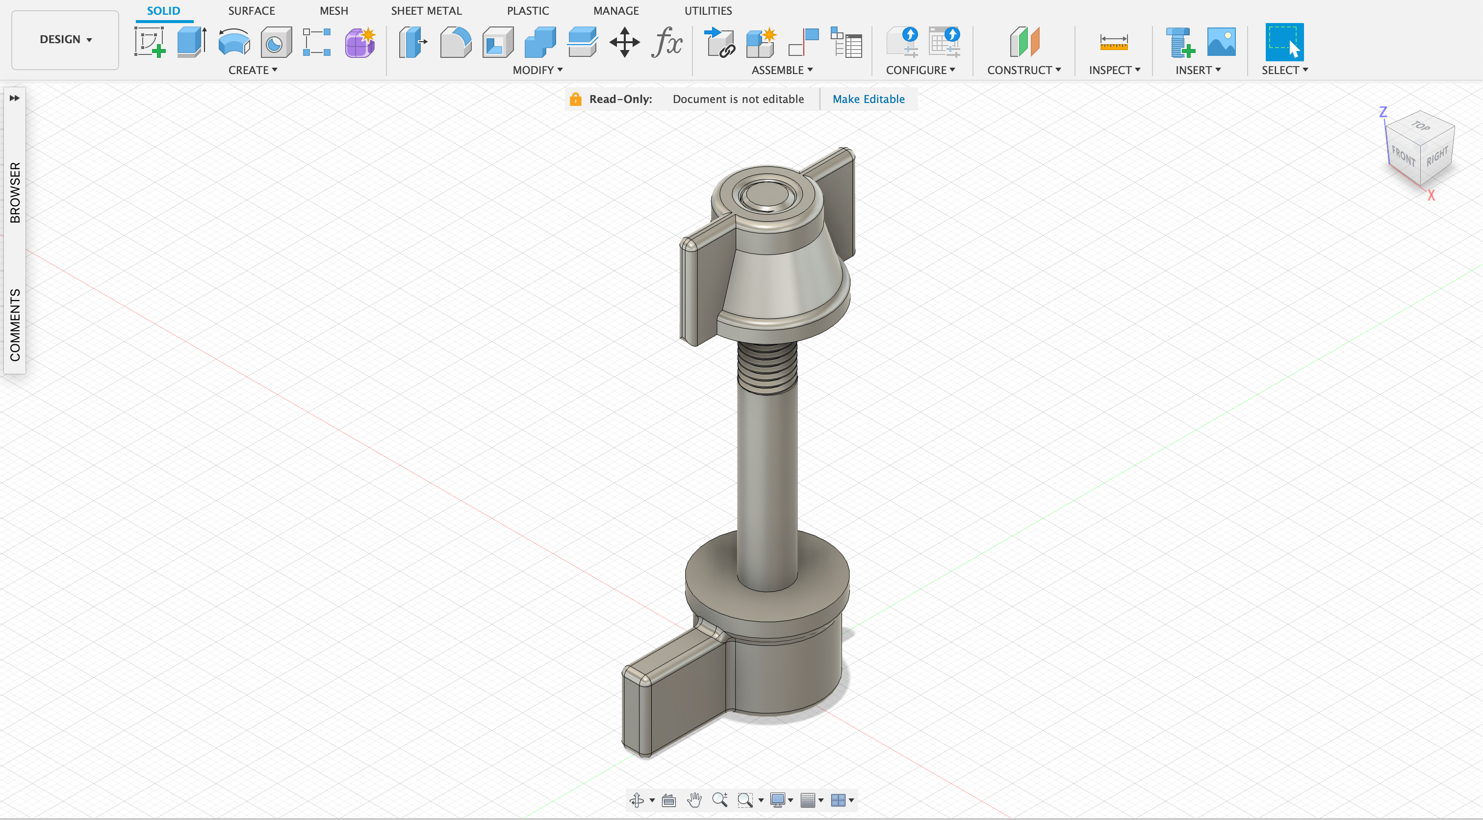The image size is (1483, 820).
Task: Click the Zoom magnifier icon
Action: click(x=719, y=800)
